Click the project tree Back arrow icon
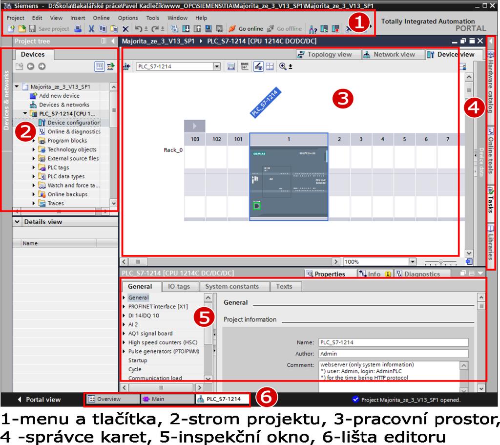The height and width of the screenshot is (445, 500). point(31,66)
